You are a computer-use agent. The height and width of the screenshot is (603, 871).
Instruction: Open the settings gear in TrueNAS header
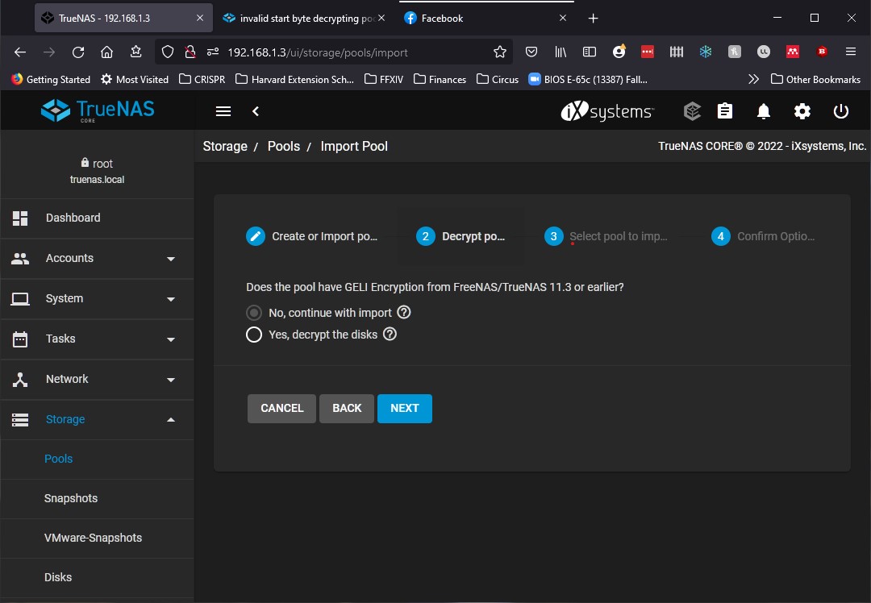(x=802, y=111)
